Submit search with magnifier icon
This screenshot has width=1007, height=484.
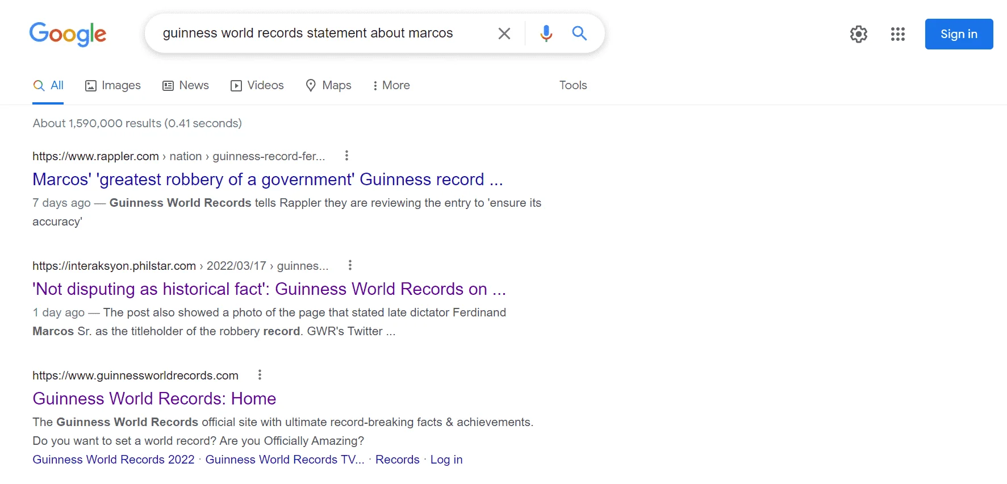click(579, 34)
